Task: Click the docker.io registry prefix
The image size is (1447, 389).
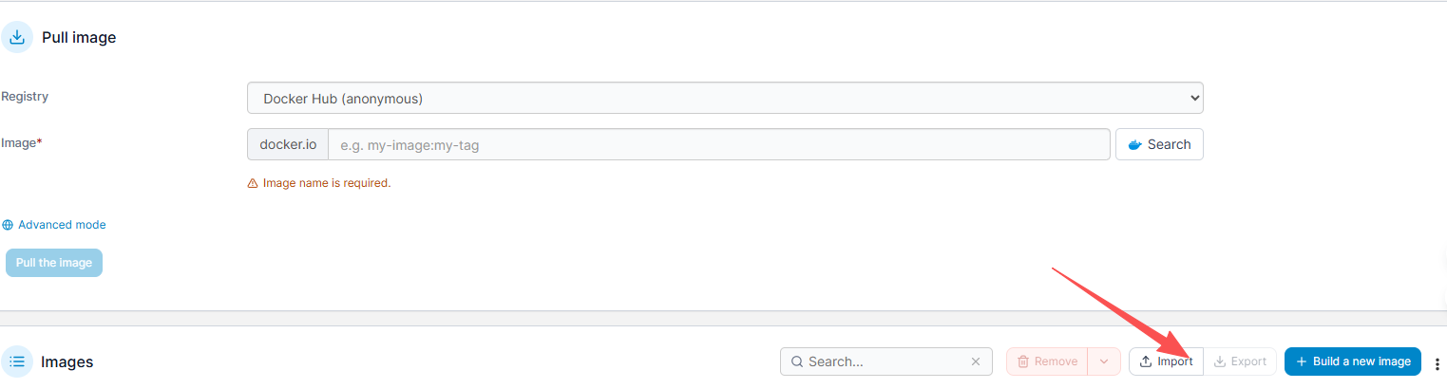Action: pos(288,144)
